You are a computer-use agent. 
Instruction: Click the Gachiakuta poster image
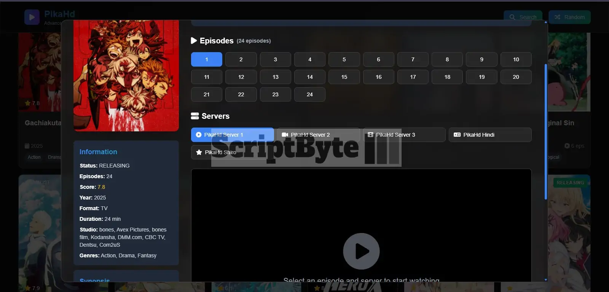click(126, 75)
